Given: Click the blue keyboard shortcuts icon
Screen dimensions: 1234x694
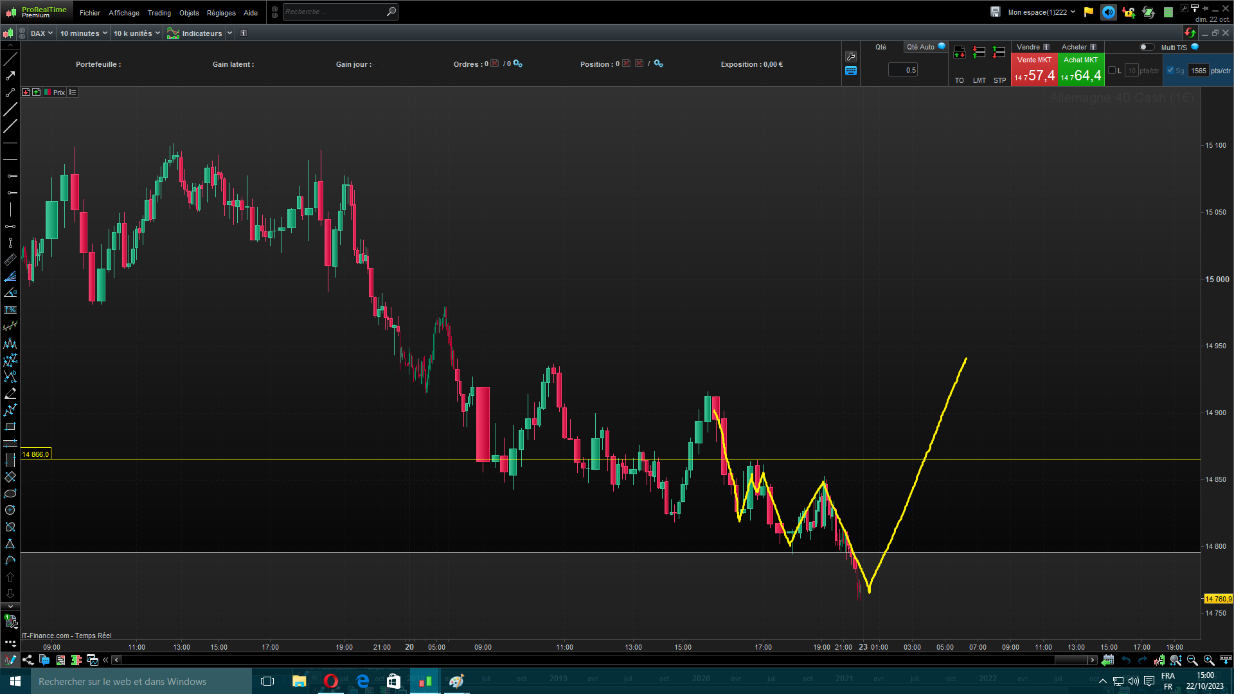Looking at the screenshot, I should [x=851, y=71].
